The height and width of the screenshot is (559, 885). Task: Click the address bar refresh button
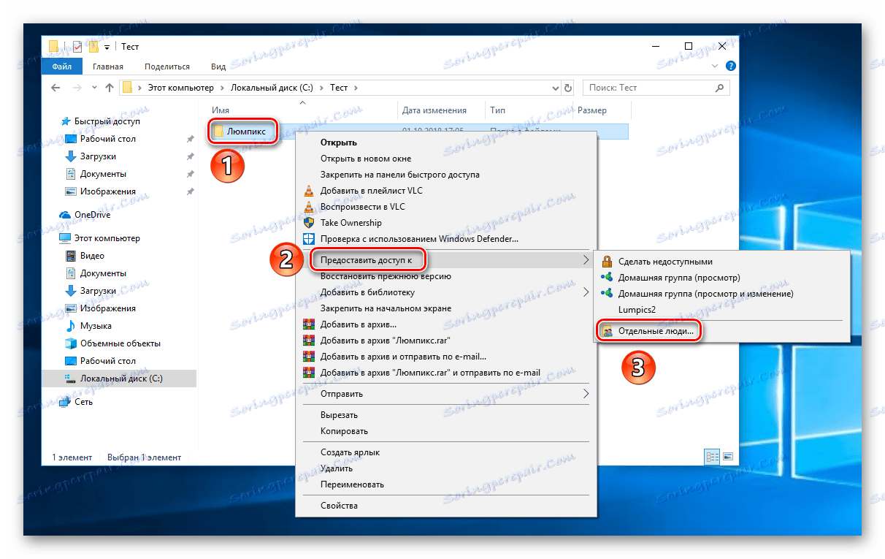pyautogui.click(x=569, y=87)
